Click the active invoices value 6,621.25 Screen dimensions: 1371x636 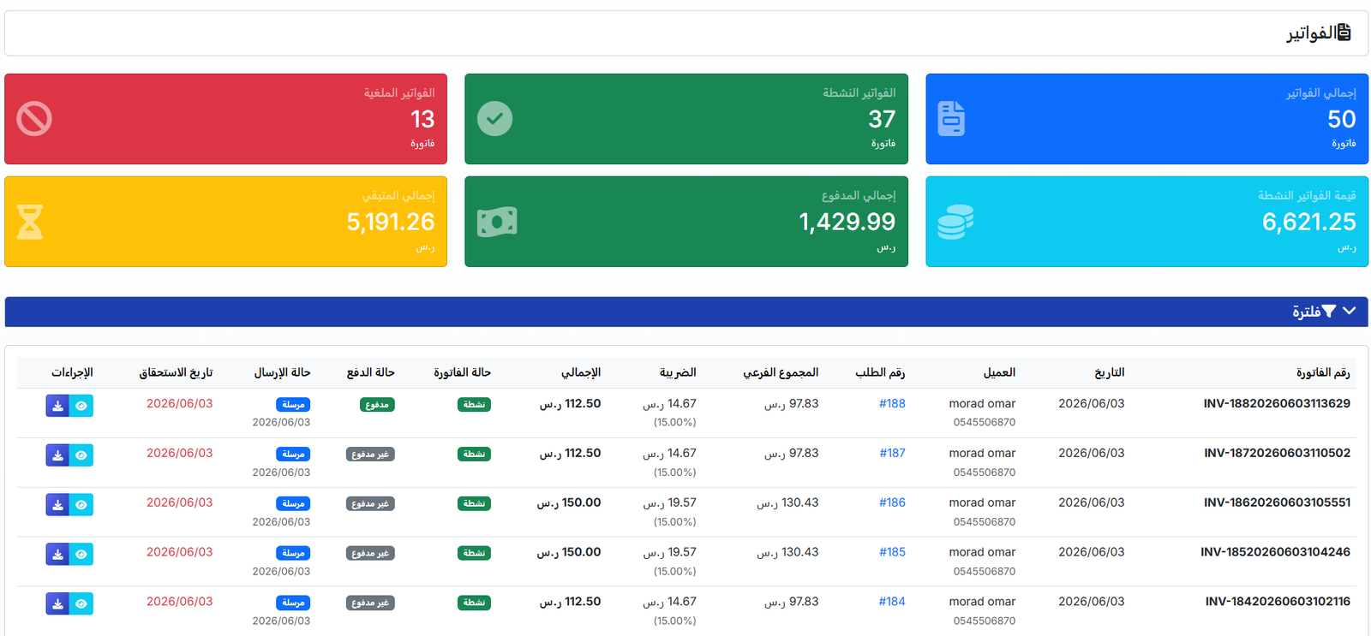pyautogui.click(x=1308, y=222)
